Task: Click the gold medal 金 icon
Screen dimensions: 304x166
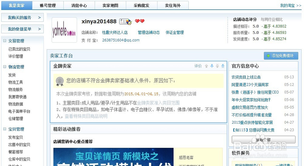Action: pos(60,81)
